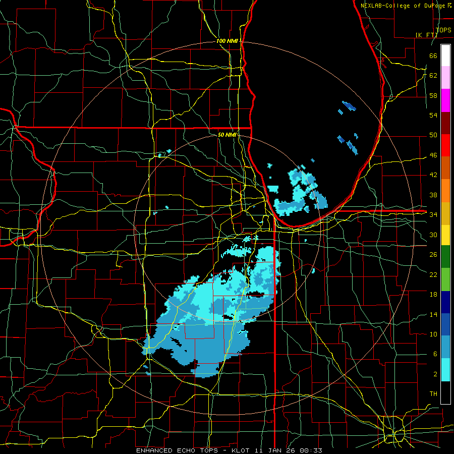Click the dark red band between 50 and 54
This screenshot has height=454, width=454.
pos(445,123)
